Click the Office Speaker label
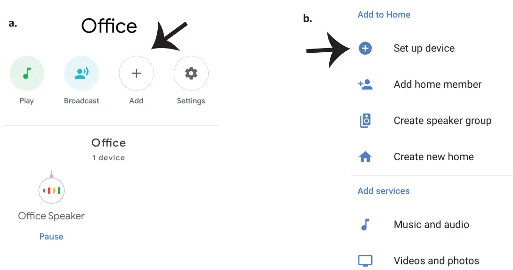 (51, 216)
